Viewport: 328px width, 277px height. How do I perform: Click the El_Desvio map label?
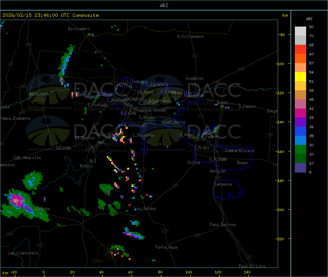(x=85, y=138)
